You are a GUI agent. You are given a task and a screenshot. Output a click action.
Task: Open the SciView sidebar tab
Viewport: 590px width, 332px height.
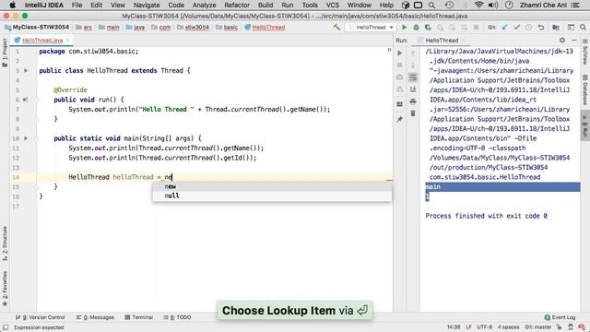585,52
